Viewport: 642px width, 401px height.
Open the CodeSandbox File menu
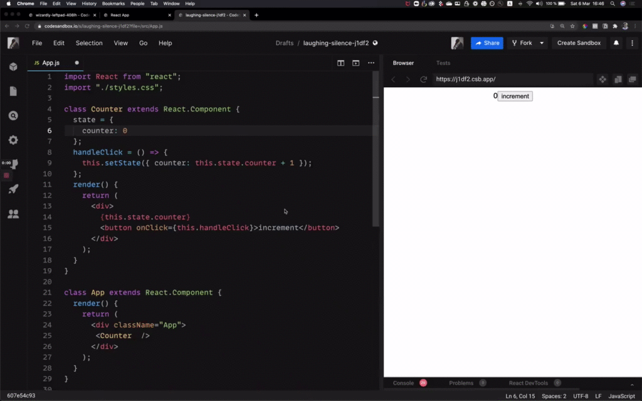click(37, 43)
